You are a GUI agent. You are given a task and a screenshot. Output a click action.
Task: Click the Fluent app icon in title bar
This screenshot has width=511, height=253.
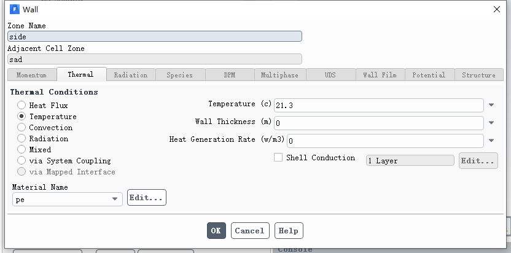[x=15, y=9]
